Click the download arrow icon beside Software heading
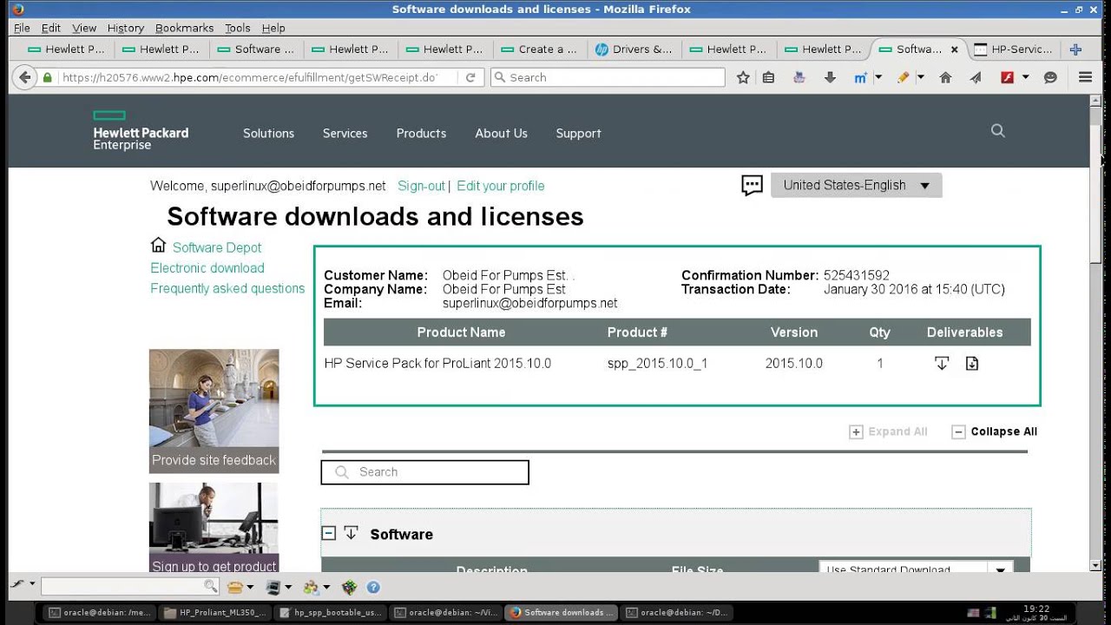 pos(351,533)
